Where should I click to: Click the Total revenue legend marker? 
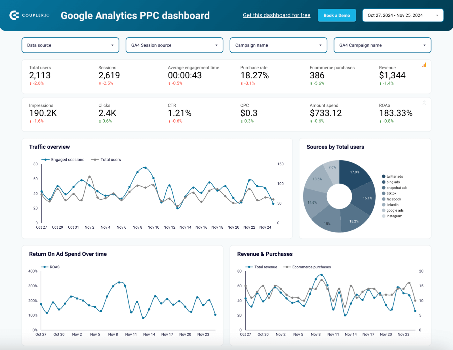(250, 267)
